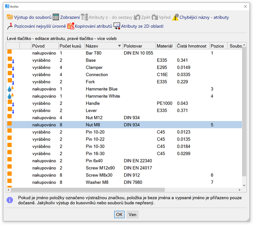Click the Výstup do souborů folder icon
The width and height of the screenshot is (253, 225).
pos(10,17)
